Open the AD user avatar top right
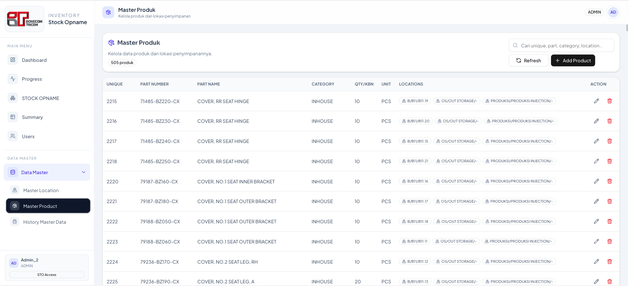 pos(613,12)
